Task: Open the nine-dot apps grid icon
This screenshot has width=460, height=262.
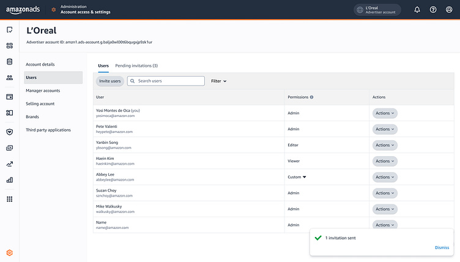Action: (x=10, y=199)
